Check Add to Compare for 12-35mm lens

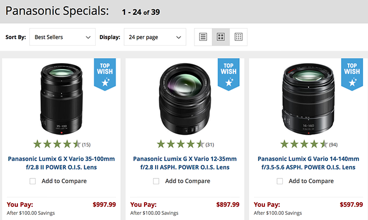tap(156, 181)
